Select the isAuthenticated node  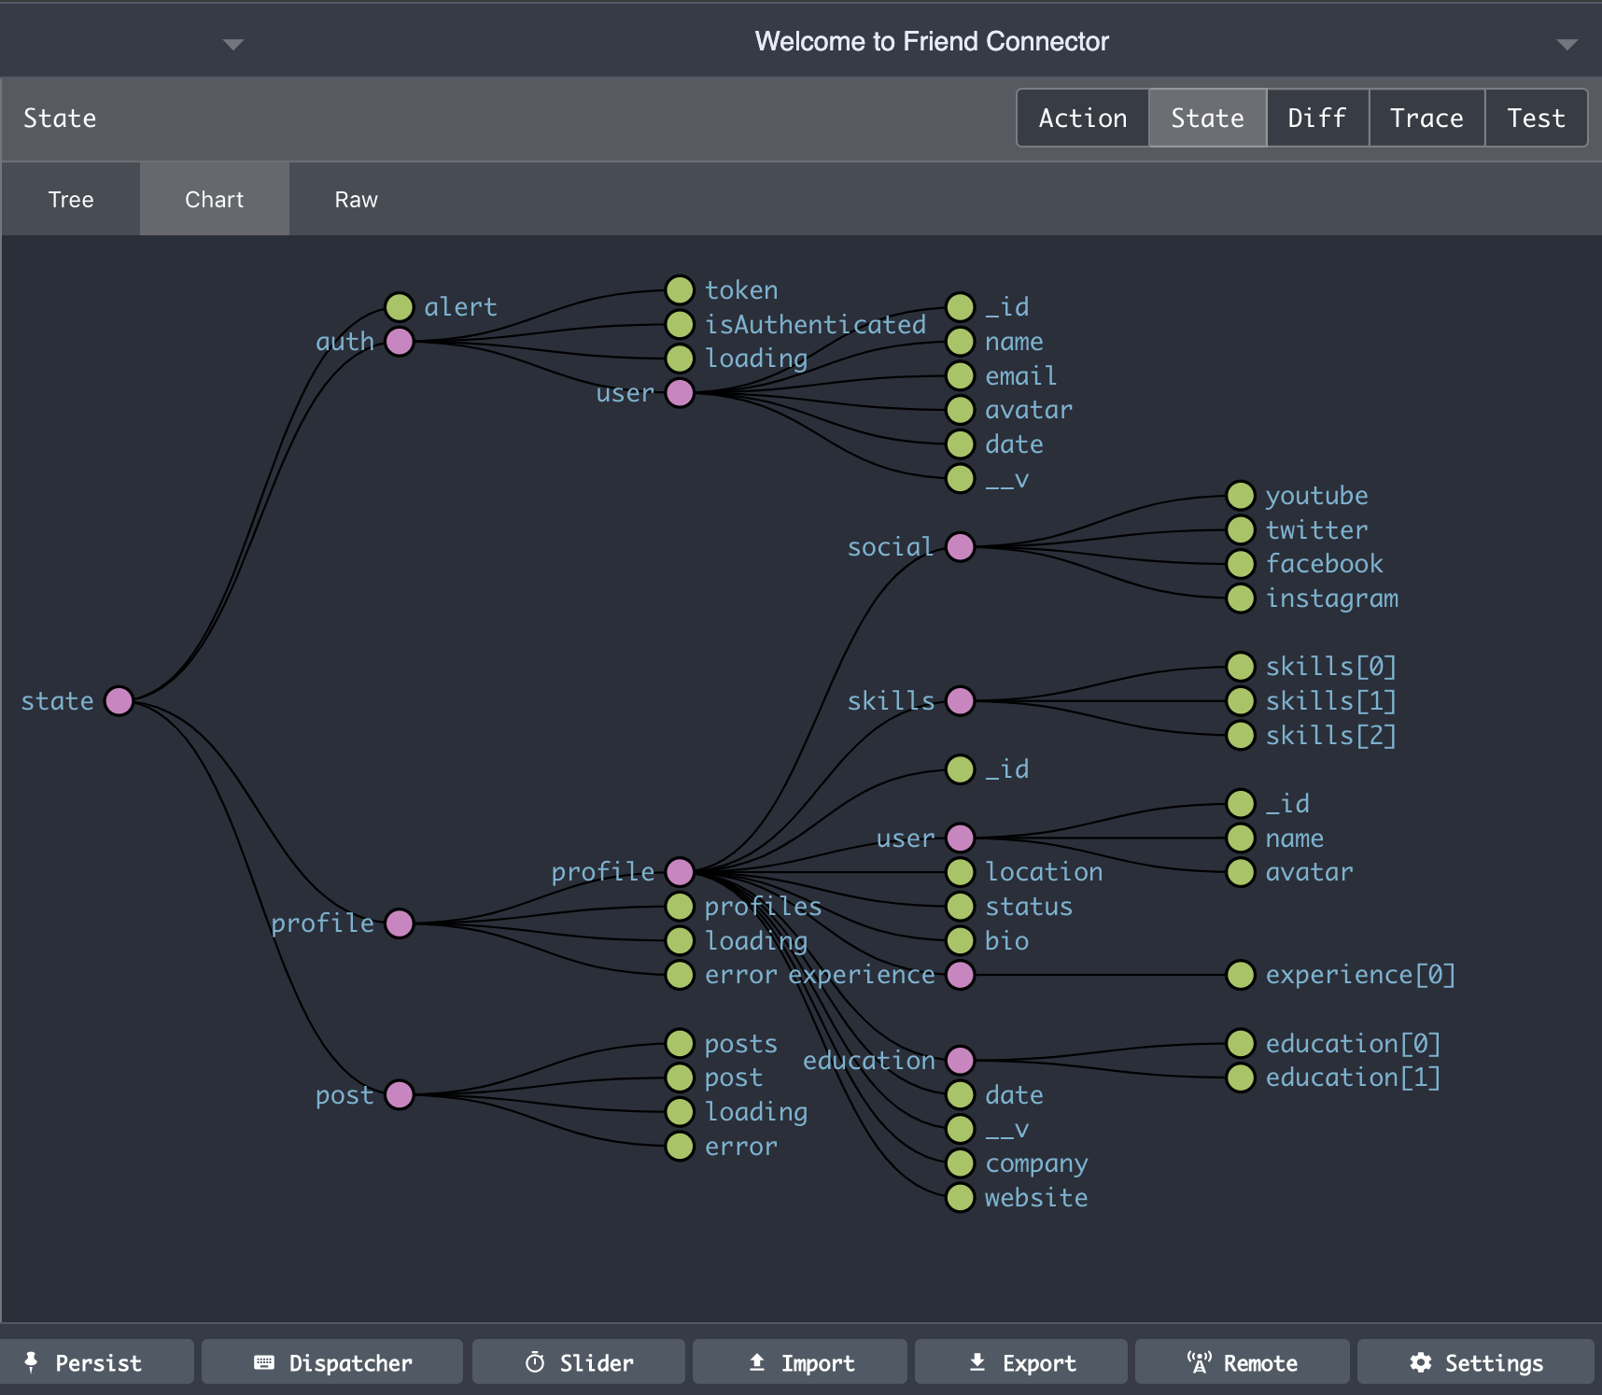point(680,324)
